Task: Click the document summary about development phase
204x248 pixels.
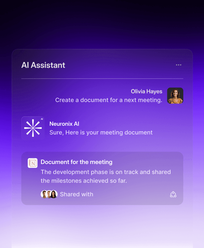Action: [x=106, y=176]
